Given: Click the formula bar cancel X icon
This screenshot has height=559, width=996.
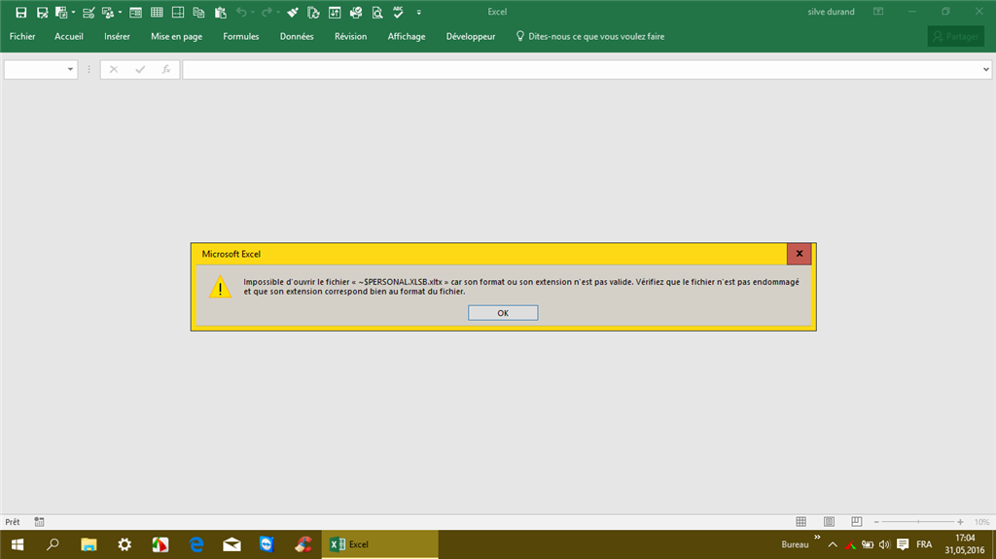Looking at the screenshot, I should [x=114, y=69].
